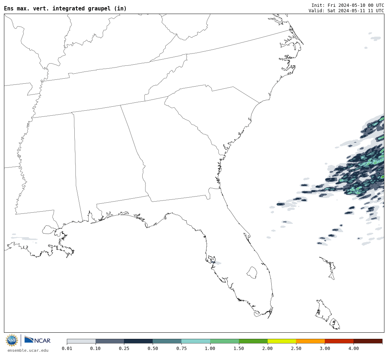This screenshot has height=355, width=388.
Task: Select the light gray 0.01–0.10 color swatch
Action: [x=81, y=341]
